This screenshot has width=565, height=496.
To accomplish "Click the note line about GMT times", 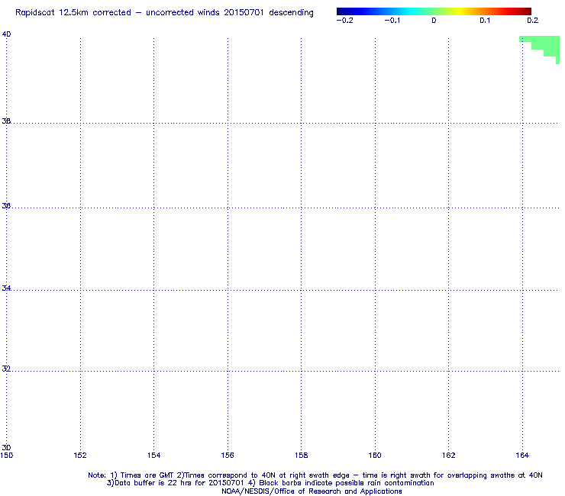I will 315,475.
